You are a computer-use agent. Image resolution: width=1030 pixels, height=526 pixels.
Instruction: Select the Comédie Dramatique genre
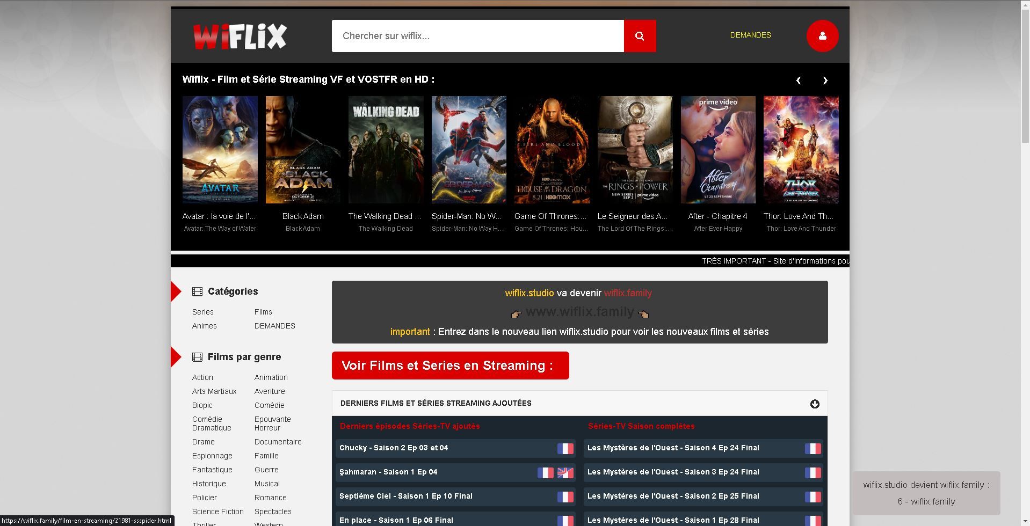[x=212, y=423]
